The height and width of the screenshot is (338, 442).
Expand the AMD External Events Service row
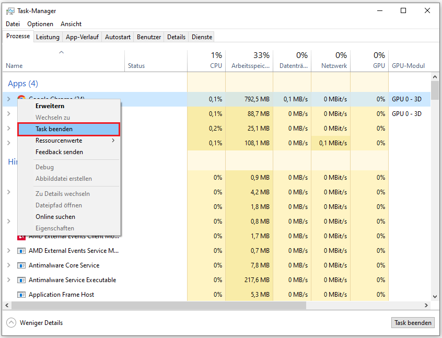coord(9,250)
